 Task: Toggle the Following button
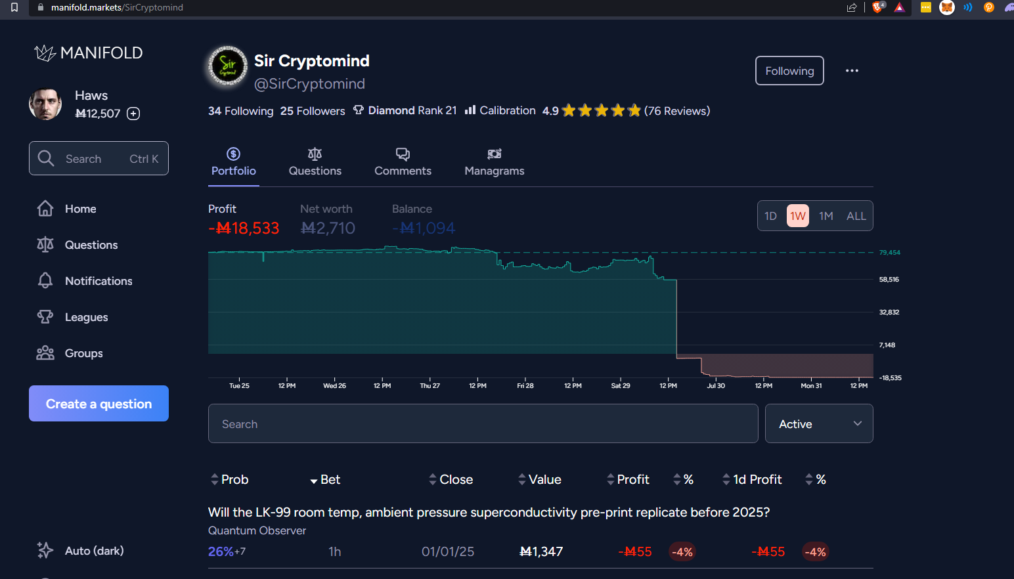coord(789,71)
